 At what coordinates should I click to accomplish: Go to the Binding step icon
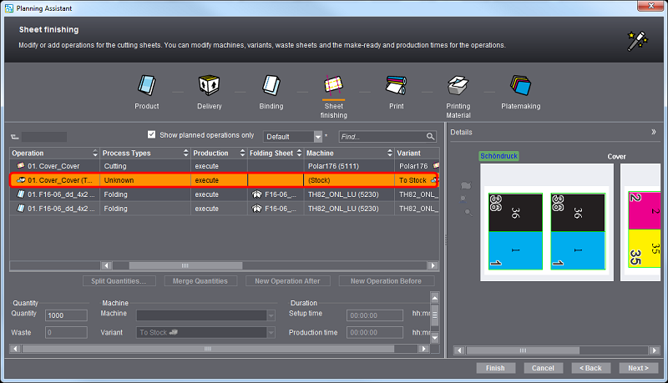271,86
